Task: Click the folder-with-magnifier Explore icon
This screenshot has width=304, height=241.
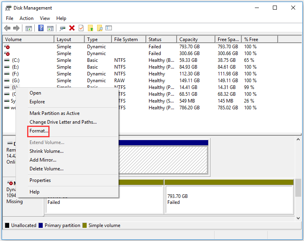Action: pos(99,28)
